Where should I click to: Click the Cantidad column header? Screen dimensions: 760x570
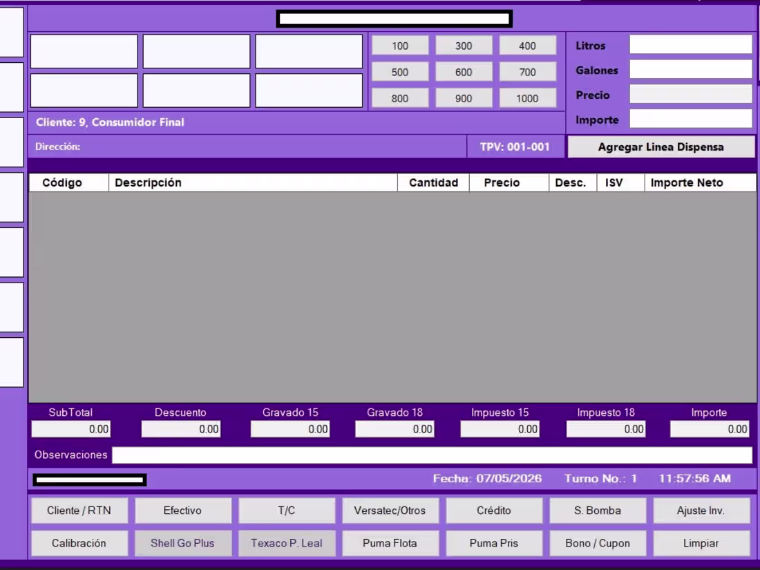[433, 182]
